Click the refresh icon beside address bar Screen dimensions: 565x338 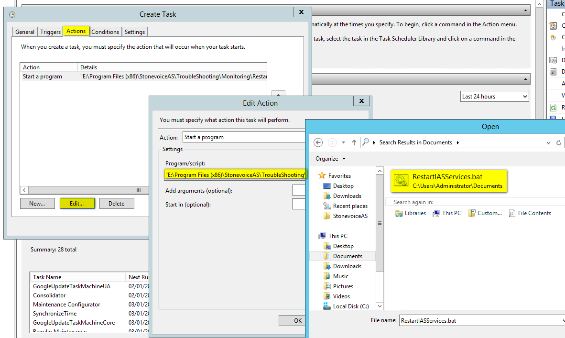559,142
